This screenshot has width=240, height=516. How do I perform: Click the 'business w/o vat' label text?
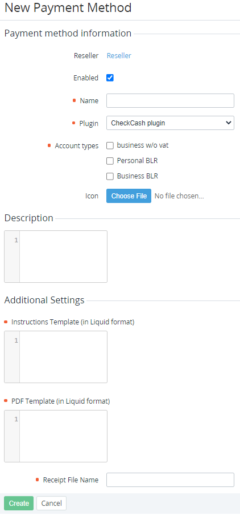pyautogui.click(x=143, y=145)
